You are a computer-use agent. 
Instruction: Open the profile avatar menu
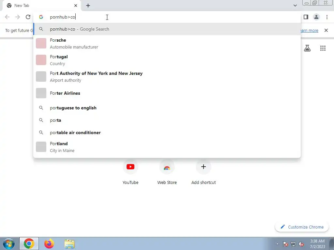(316, 17)
